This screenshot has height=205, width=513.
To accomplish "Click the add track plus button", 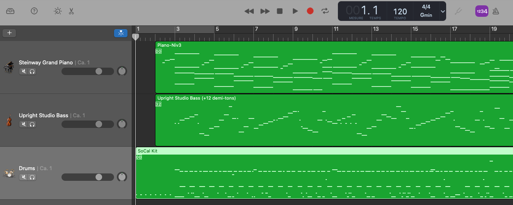I will coord(9,33).
